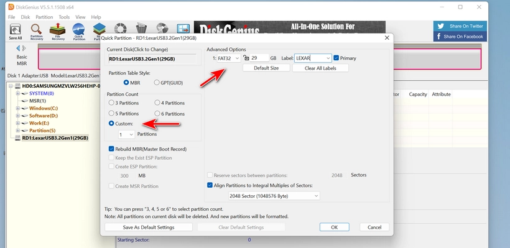The width and height of the screenshot is (510, 248).
Task: Open the Partition menu
Action: 44,17
